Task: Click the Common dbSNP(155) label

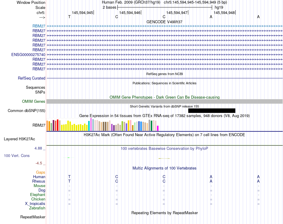Action: 27,111
